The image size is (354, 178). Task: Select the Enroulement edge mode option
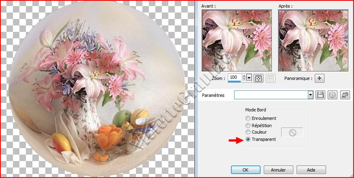coord(248,118)
